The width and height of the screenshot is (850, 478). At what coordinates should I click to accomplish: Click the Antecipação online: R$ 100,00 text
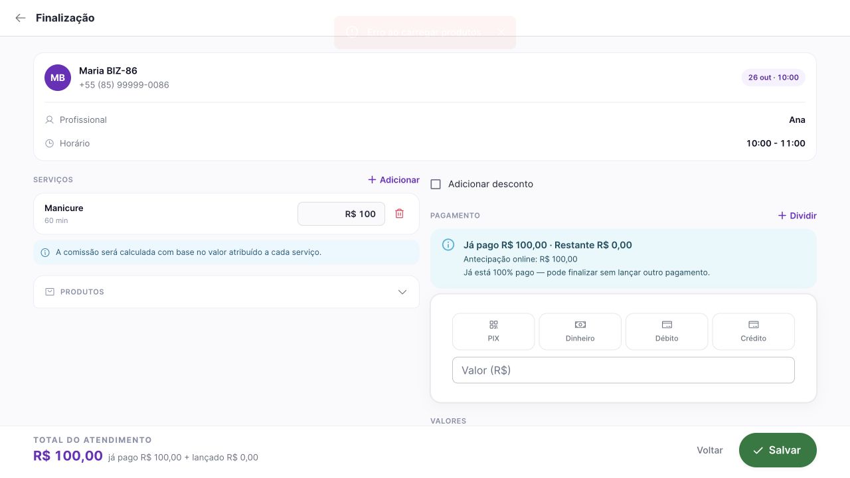pos(521,259)
